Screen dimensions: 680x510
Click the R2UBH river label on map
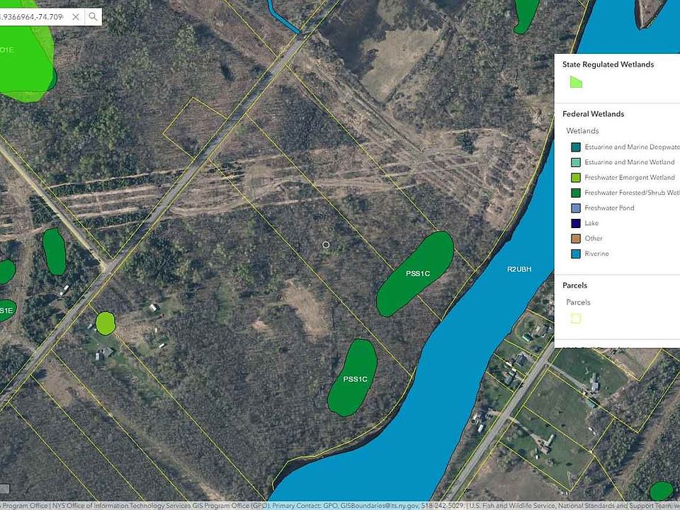519,269
